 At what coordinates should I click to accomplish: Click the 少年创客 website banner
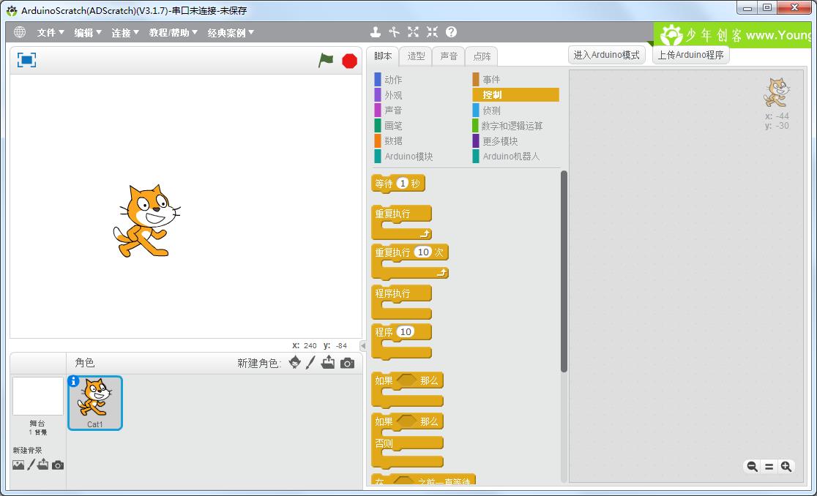coord(734,35)
